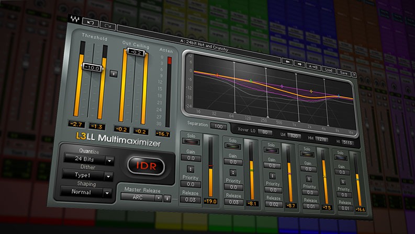The height and width of the screenshot is (234, 415).
Task: Click the fourth band Priority field
Action: tap(310, 193)
